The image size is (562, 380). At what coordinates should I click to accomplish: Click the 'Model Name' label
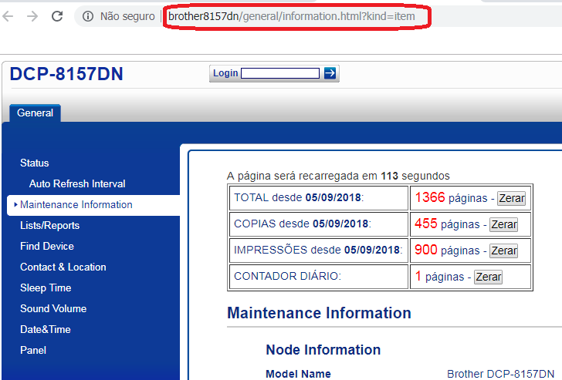pos(298,374)
